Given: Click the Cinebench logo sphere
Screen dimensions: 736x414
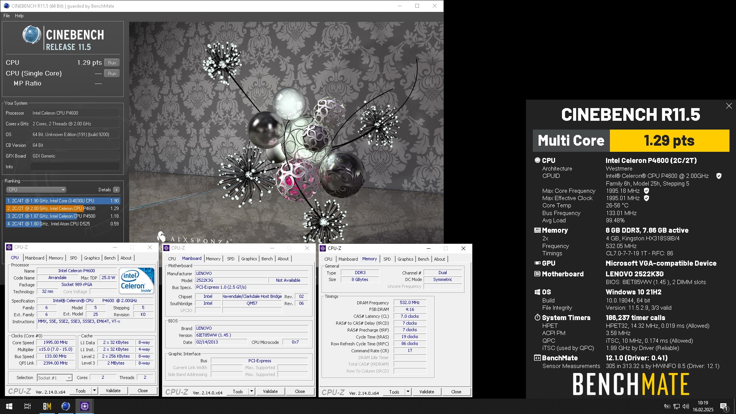Looking at the screenshot, I should (32, 35).
